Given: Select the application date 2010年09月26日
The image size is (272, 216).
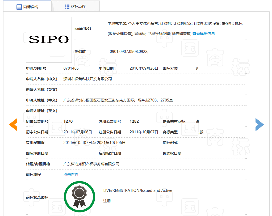Looking at the screenshot, I should 144,68.
